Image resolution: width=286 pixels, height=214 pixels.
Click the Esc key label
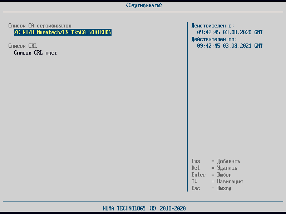click(x=196, y=188)
